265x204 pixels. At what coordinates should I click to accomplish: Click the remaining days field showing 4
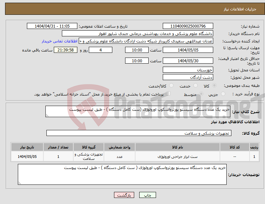click(101, 50)
